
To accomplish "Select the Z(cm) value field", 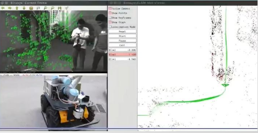I will [122, 59].
